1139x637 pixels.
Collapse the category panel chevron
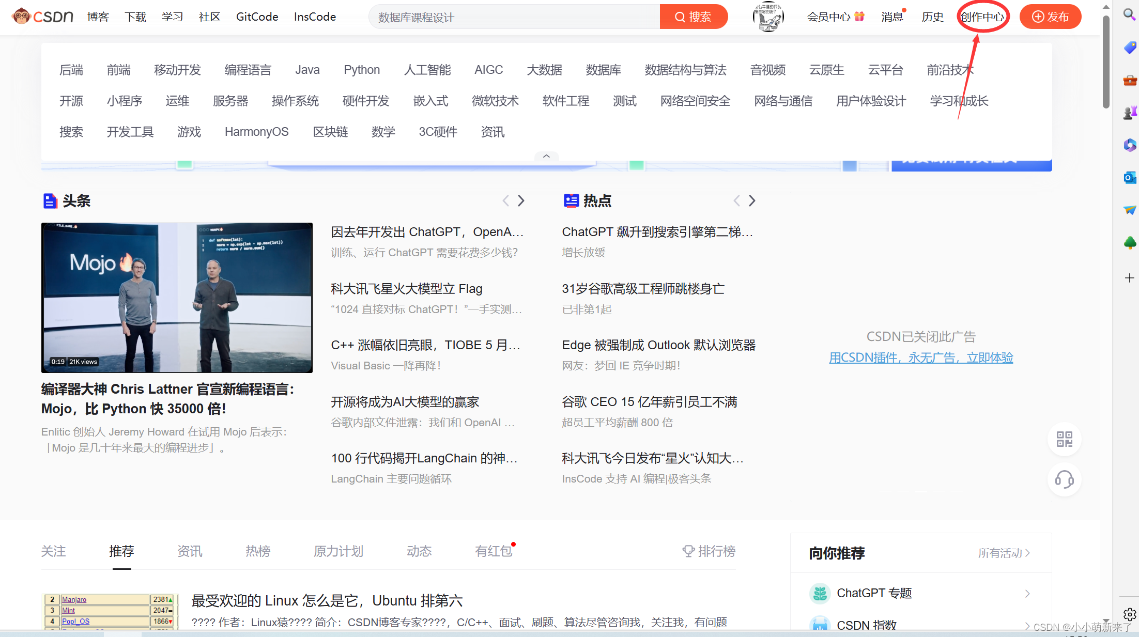[x=546, y=156]
